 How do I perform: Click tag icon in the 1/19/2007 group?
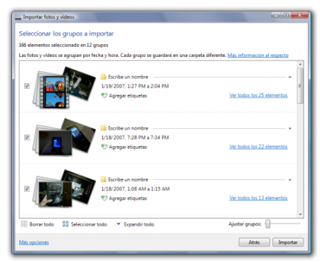(x=104, y=95)
